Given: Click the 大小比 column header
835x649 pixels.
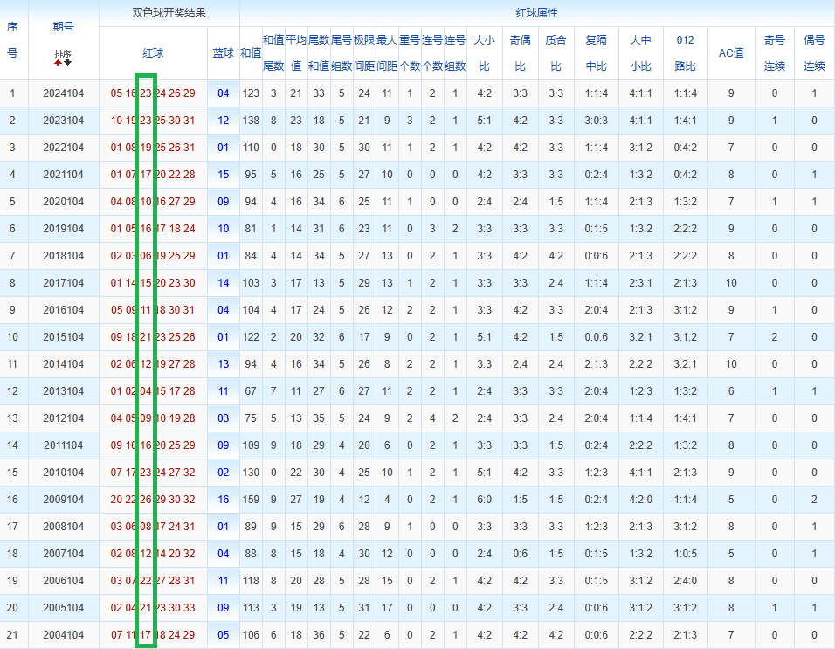Looking at the screenshot, I should (484, 53).
